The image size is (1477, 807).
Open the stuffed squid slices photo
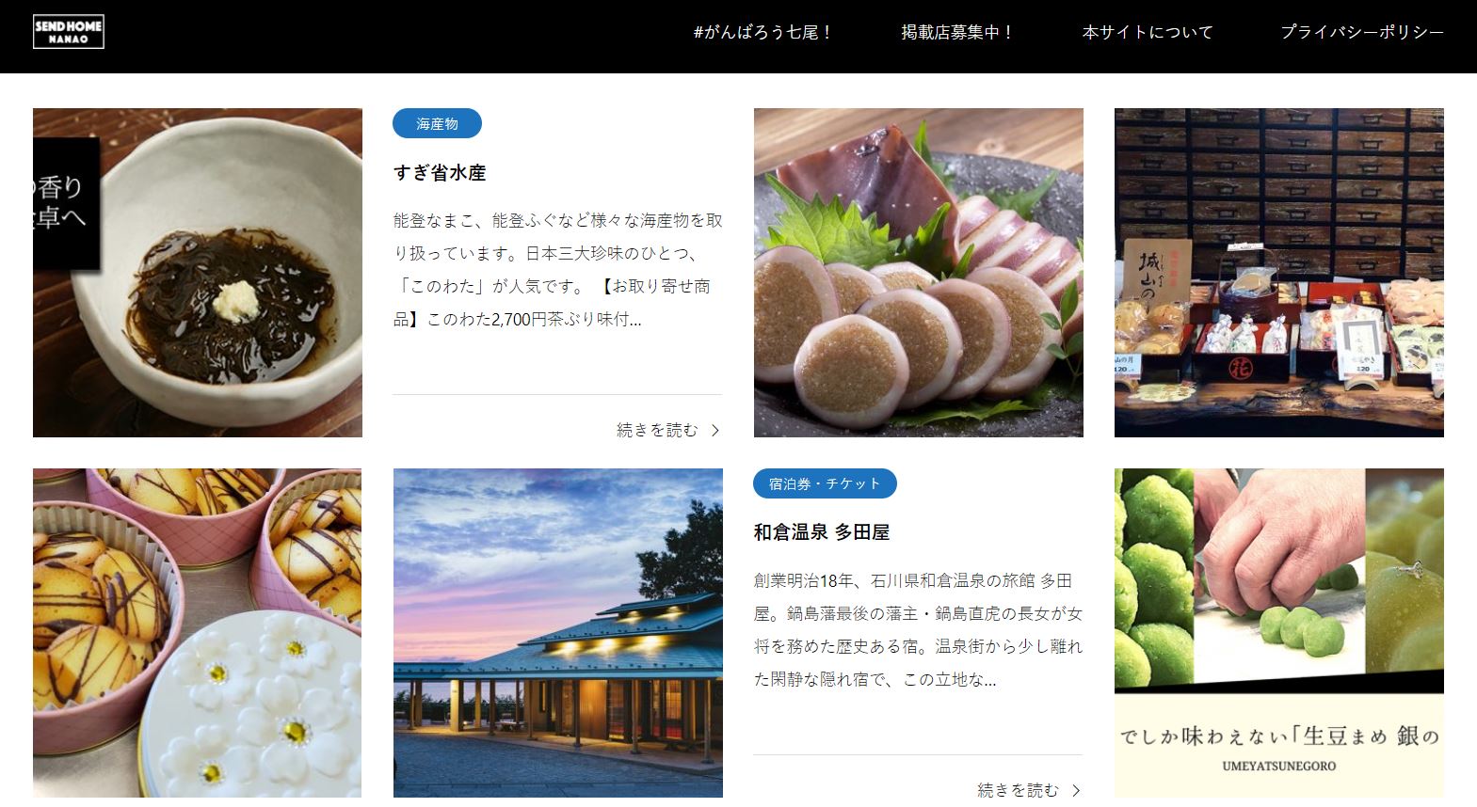coord(919,273)
